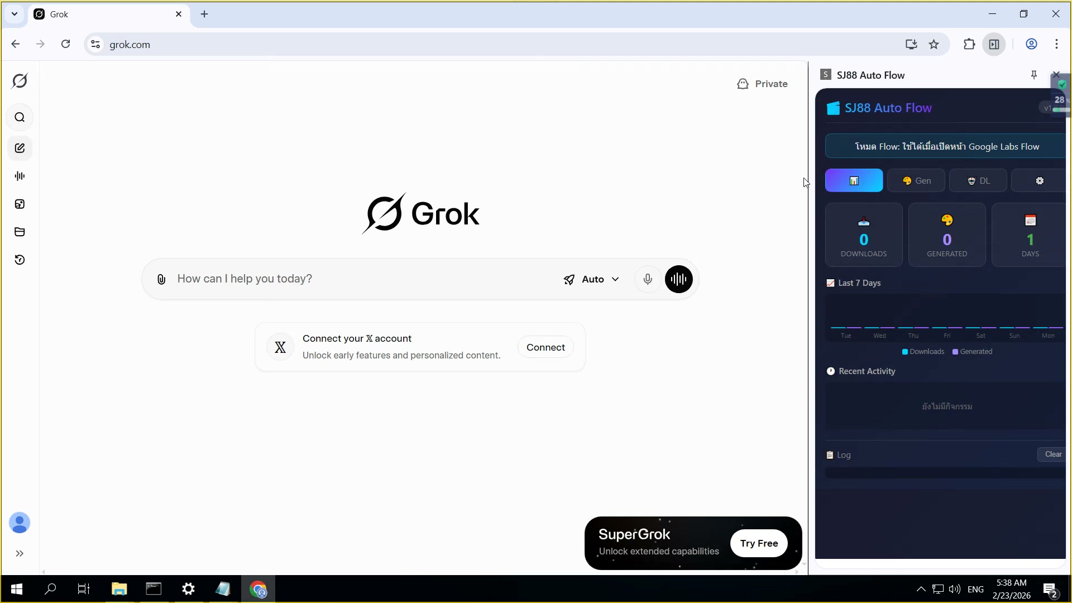
Task: Open the Imagine icon in sidebar
Action: [20, 204]
